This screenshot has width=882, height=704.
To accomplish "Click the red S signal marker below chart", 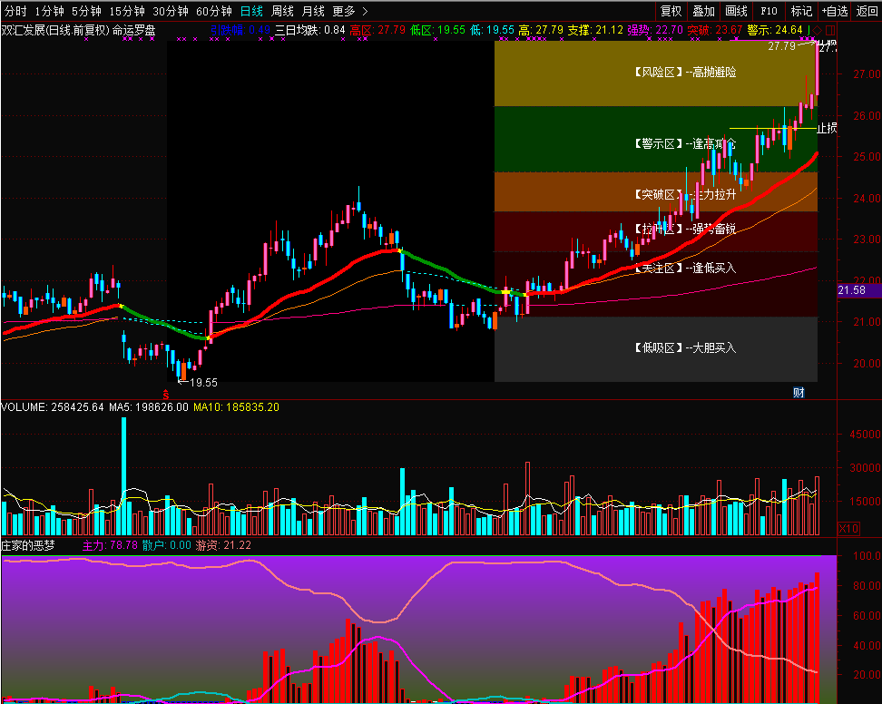I will tap(166, 394).
